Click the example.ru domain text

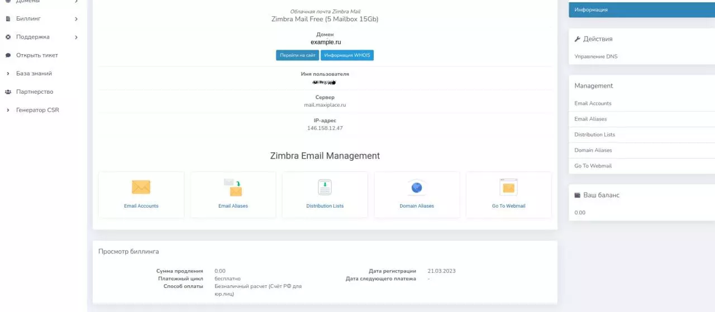tap(326, 42)
